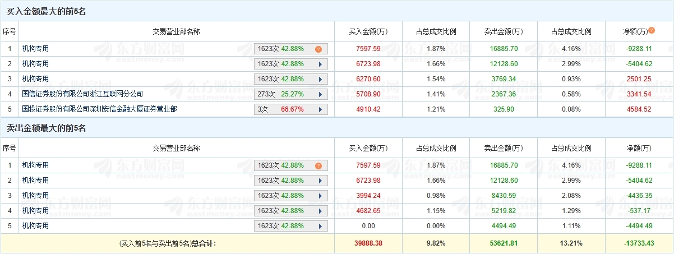Viewport: 674px width, 254px height.
Task: Open 国信证券股份有限公司浙江互联网分公司 link
Action: (82, 94)
